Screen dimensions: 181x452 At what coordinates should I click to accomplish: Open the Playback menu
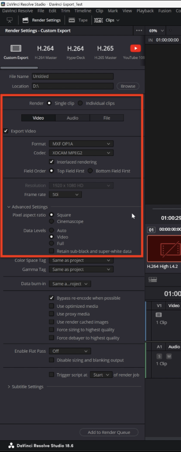[145, 11]
